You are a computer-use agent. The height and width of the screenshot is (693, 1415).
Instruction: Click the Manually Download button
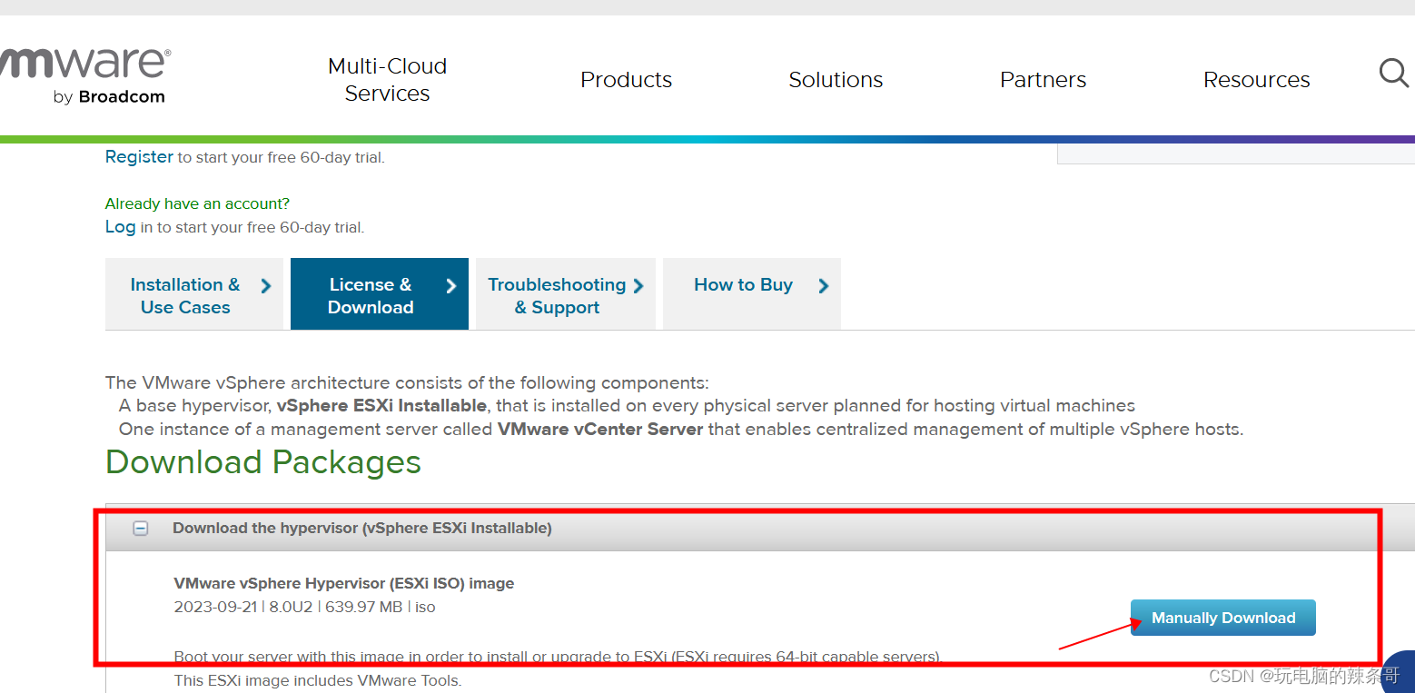[x=1222, y=618]
